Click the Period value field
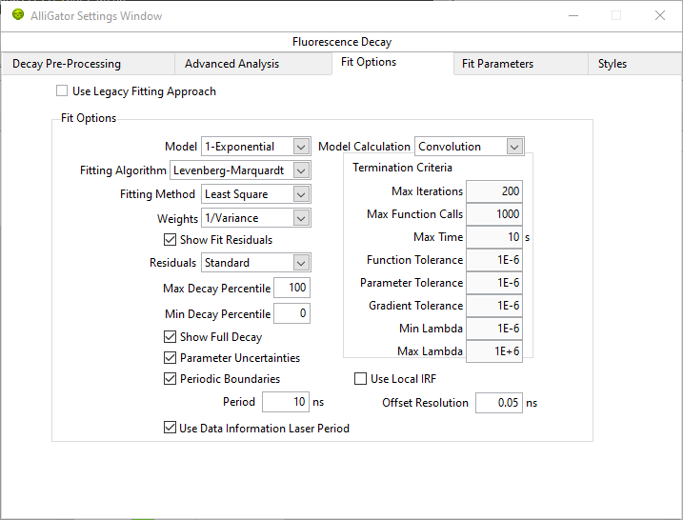The width and height of the screenshot is (683, 520). click(x=286, y=402)
